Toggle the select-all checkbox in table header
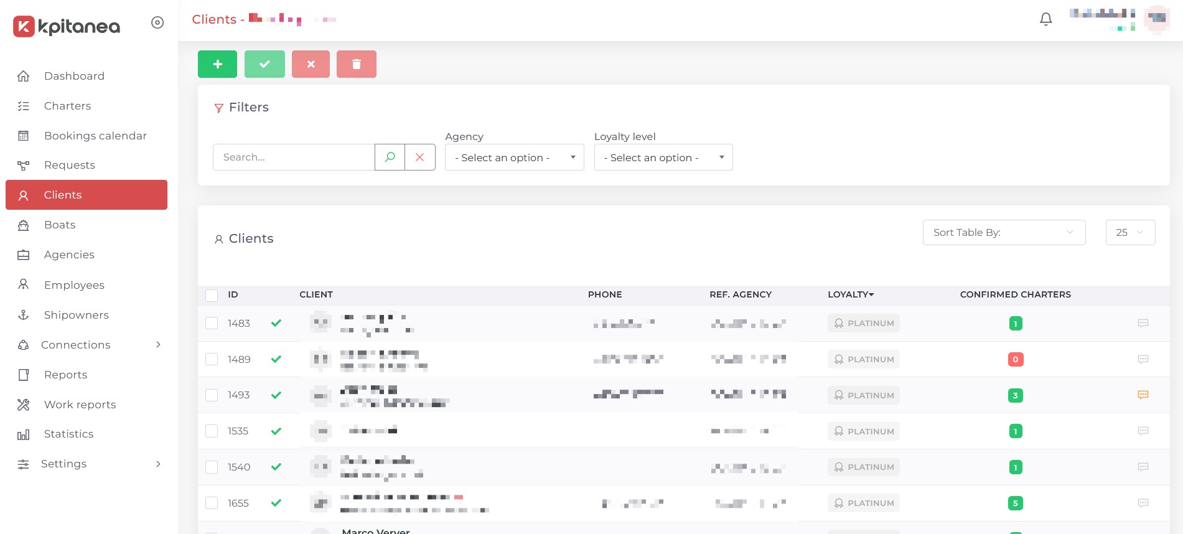The width and height of the screenshot is (1183, 534). [212, 295]
